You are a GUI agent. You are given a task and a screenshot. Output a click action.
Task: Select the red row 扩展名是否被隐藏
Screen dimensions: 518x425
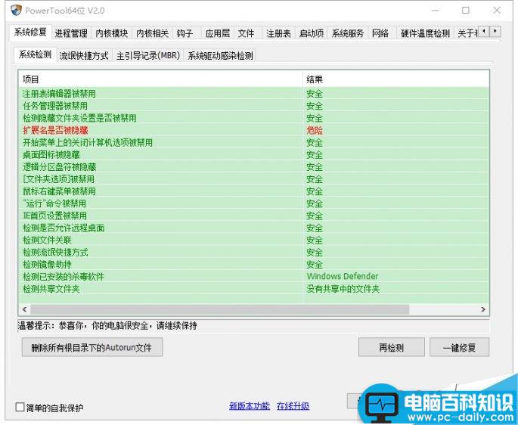tap(254, 130)
